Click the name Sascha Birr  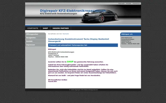(53, 82)
